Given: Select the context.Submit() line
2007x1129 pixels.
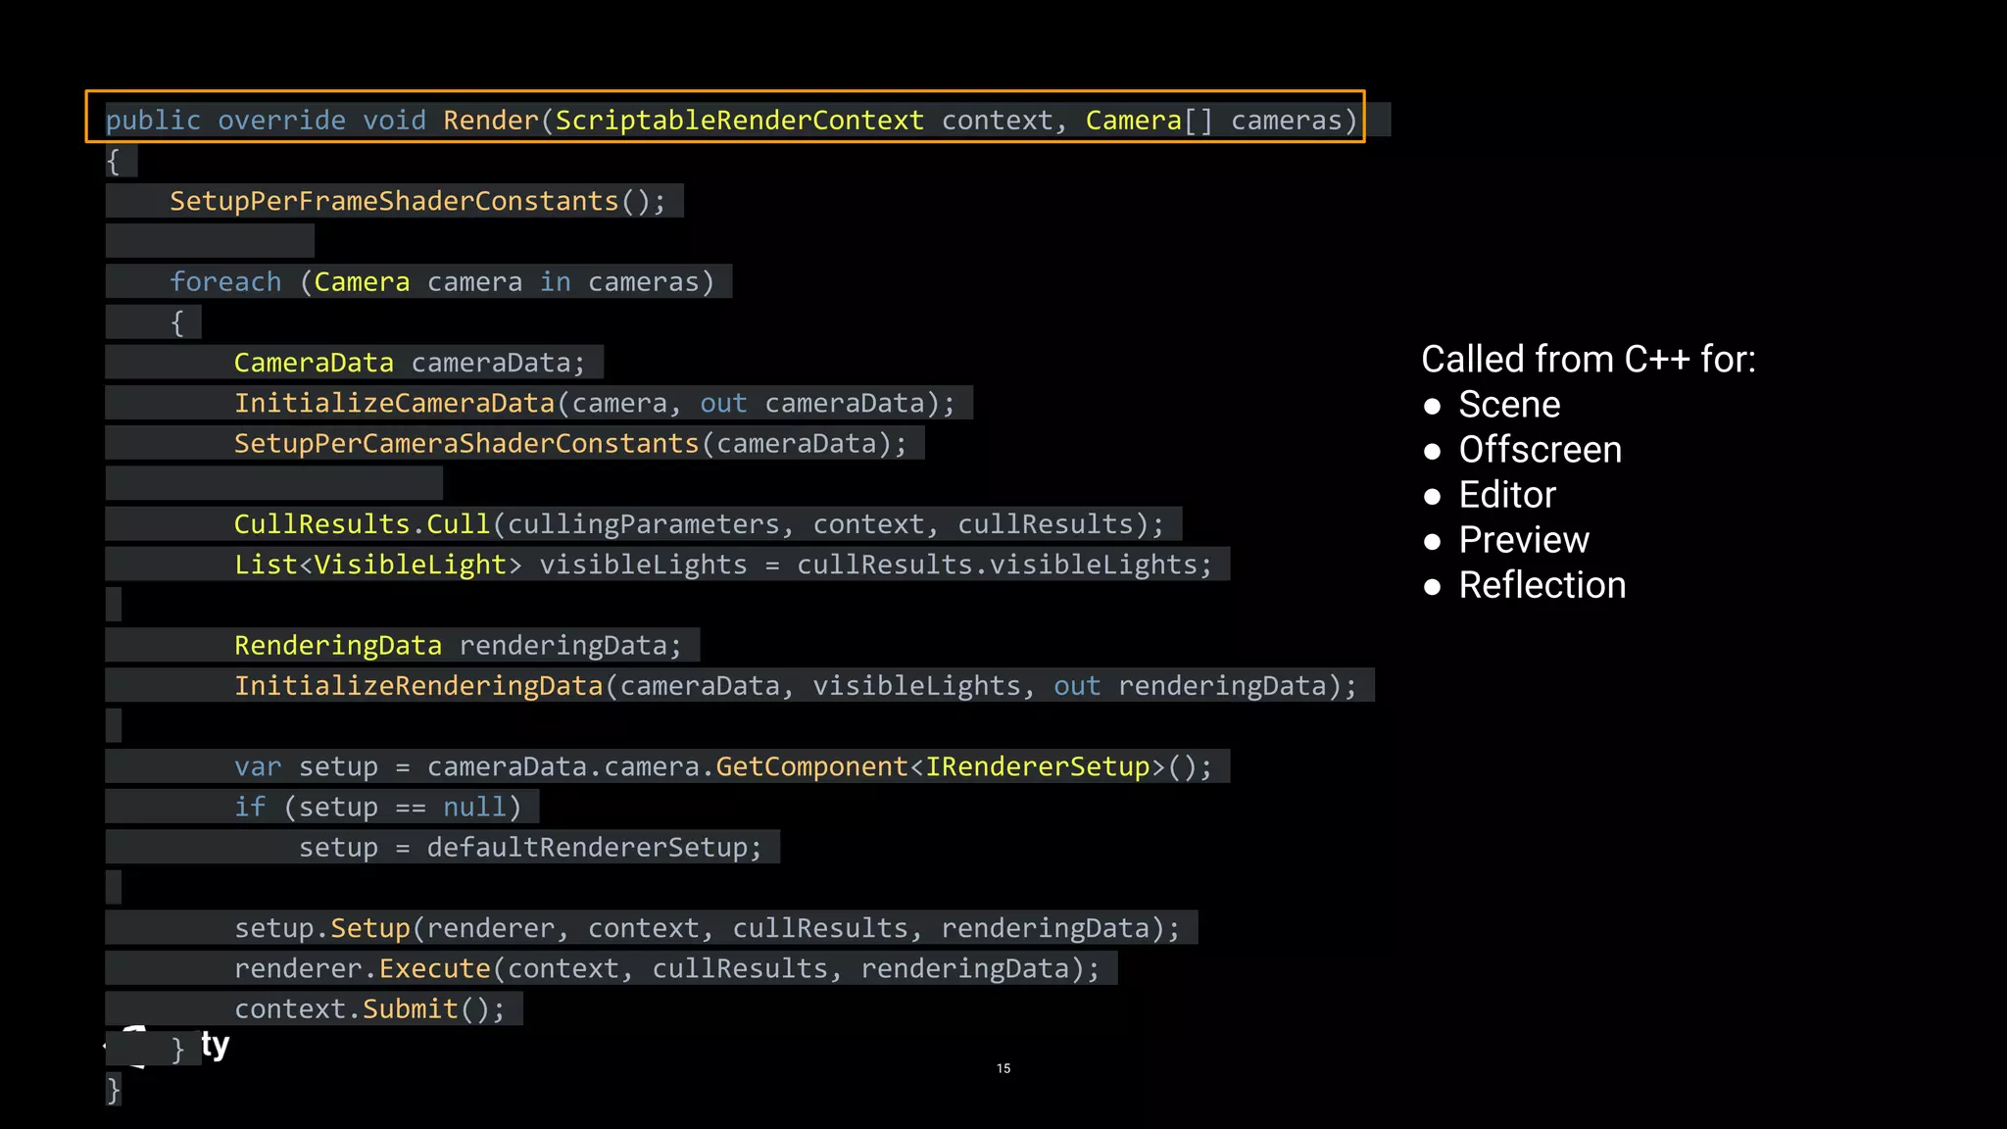Looking at the screenshot, I should click(369, 1008).
